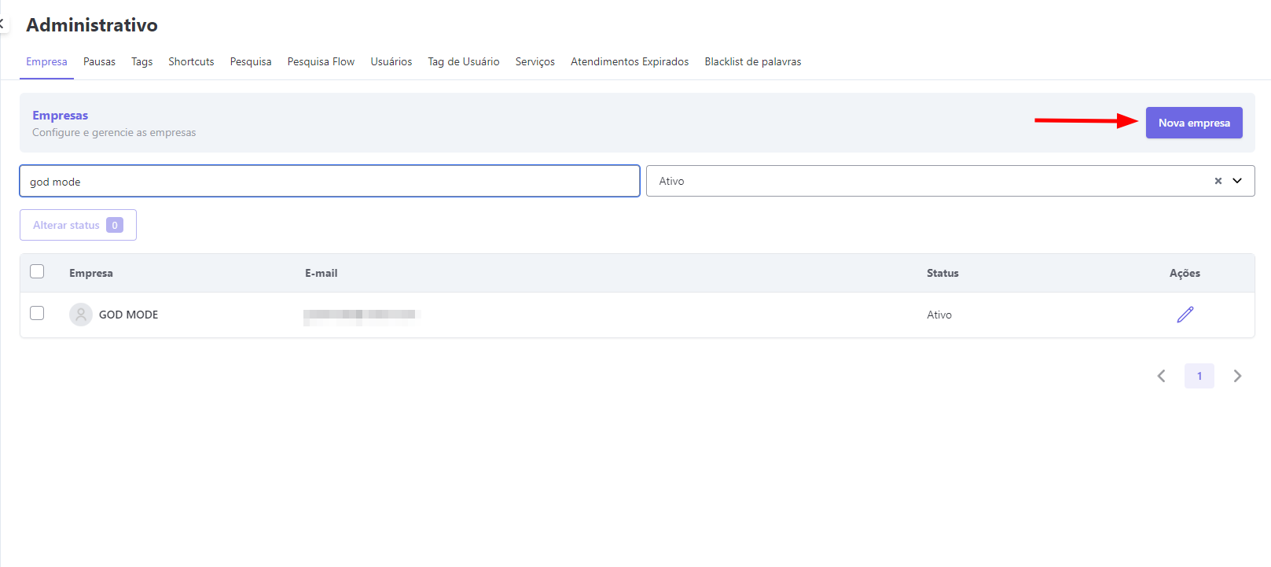Click the GOD MODE company name
The image size is (1271, 567).
point(128,315)
